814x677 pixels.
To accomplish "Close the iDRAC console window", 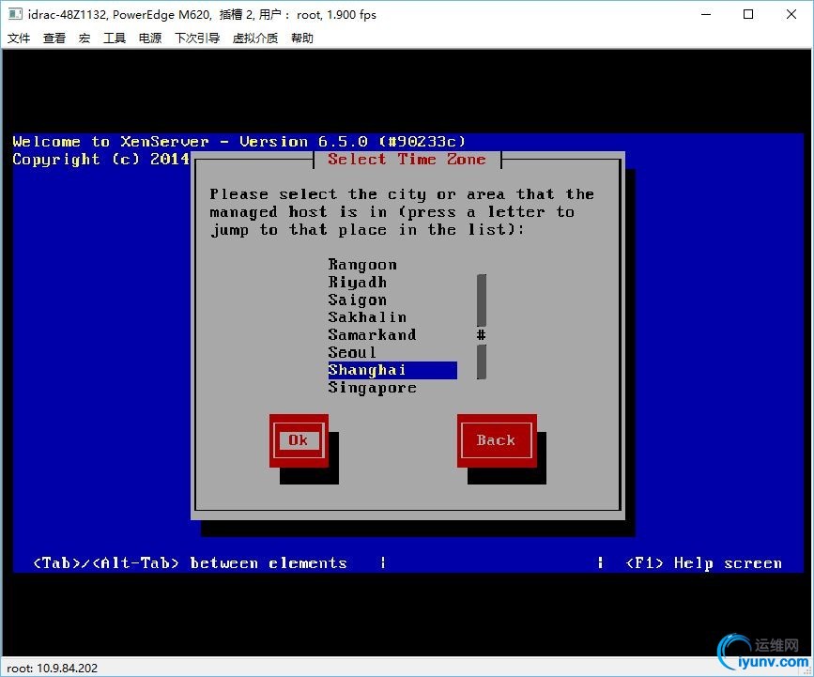I will pyautogui.click(x=791, y=14).
